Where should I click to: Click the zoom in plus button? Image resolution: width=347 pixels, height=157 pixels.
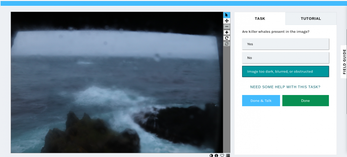pyautogui.click(x=227, y=32)
